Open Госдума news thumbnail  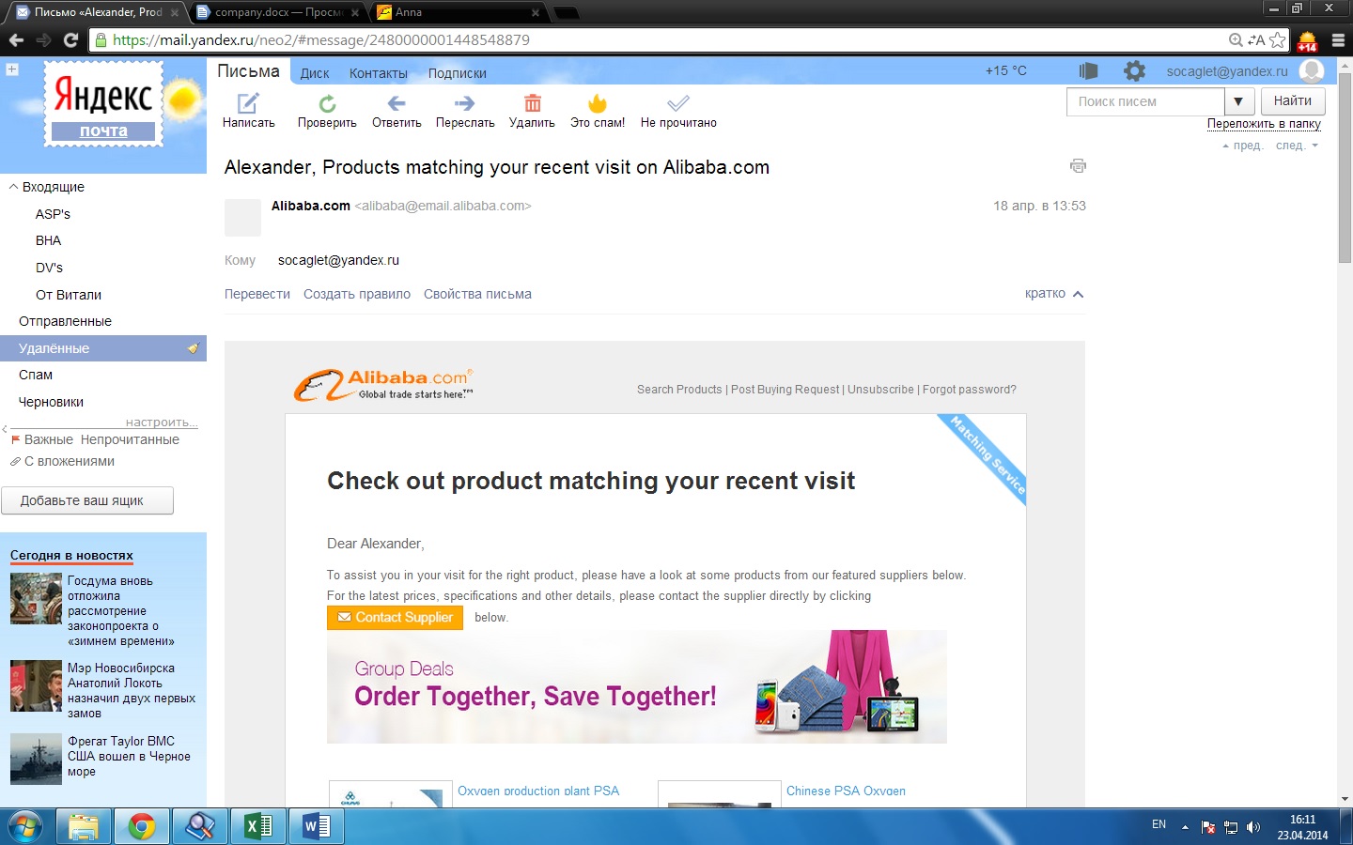click(36, 599)
